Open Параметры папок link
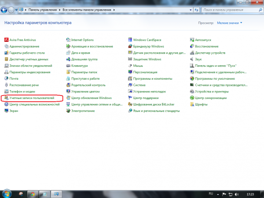Viewport: 264px width, 198px height. [84, 72]
